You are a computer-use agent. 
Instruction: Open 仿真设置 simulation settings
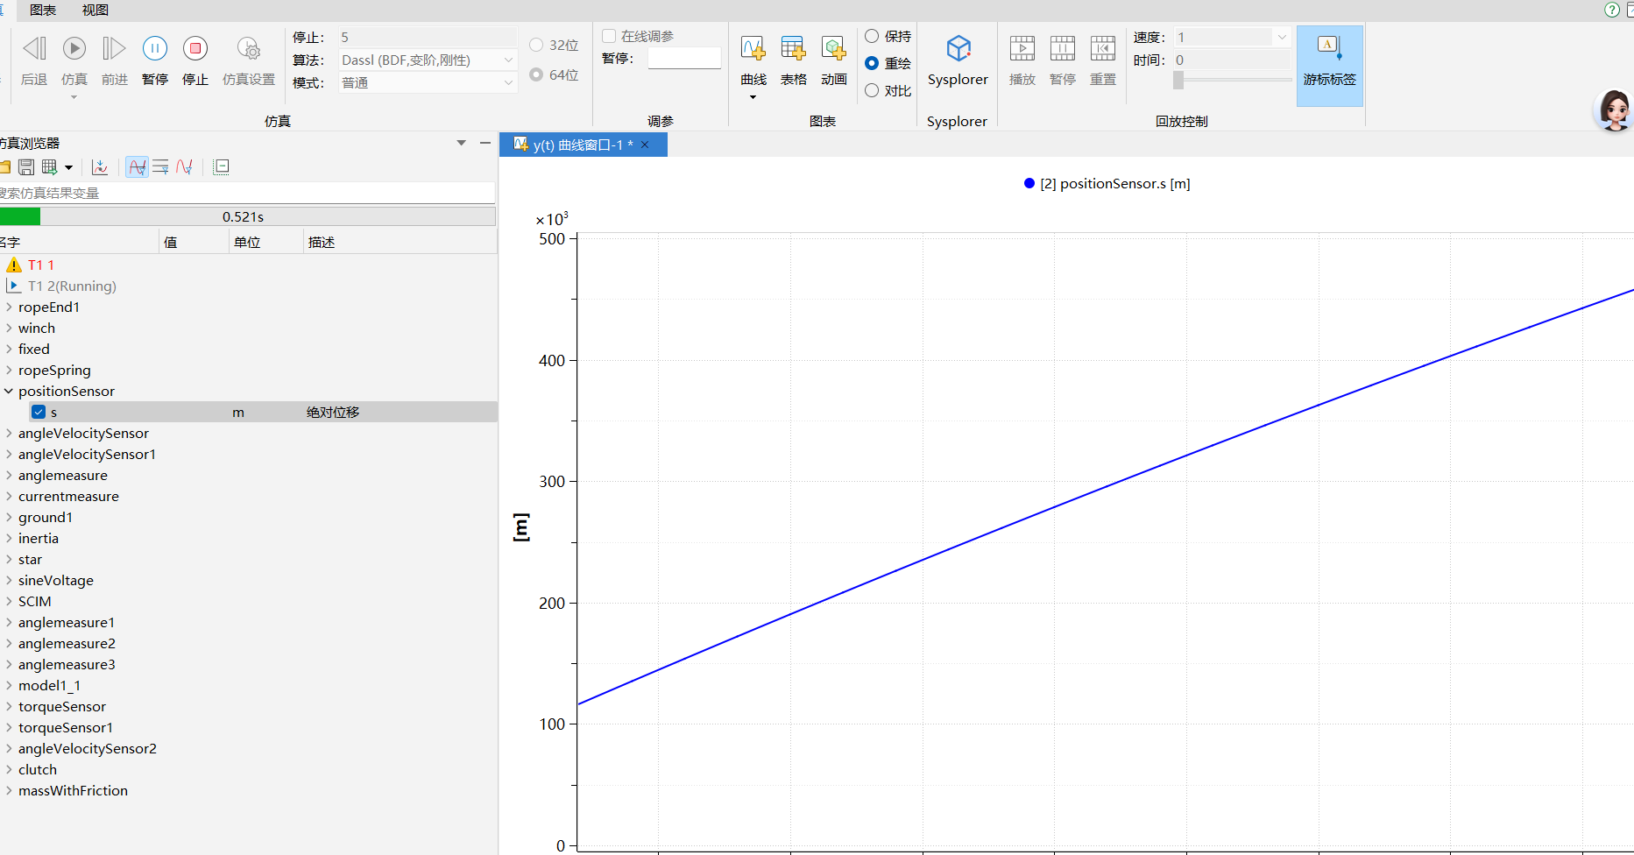tap(249, 48)
